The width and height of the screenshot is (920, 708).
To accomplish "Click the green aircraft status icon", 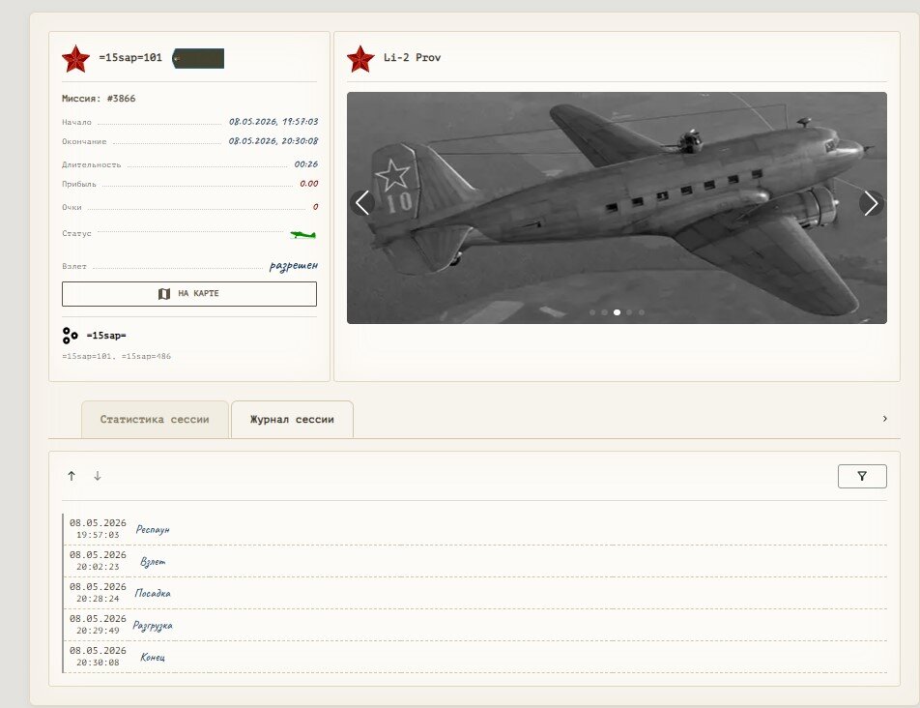I will [x=302, y=235].
